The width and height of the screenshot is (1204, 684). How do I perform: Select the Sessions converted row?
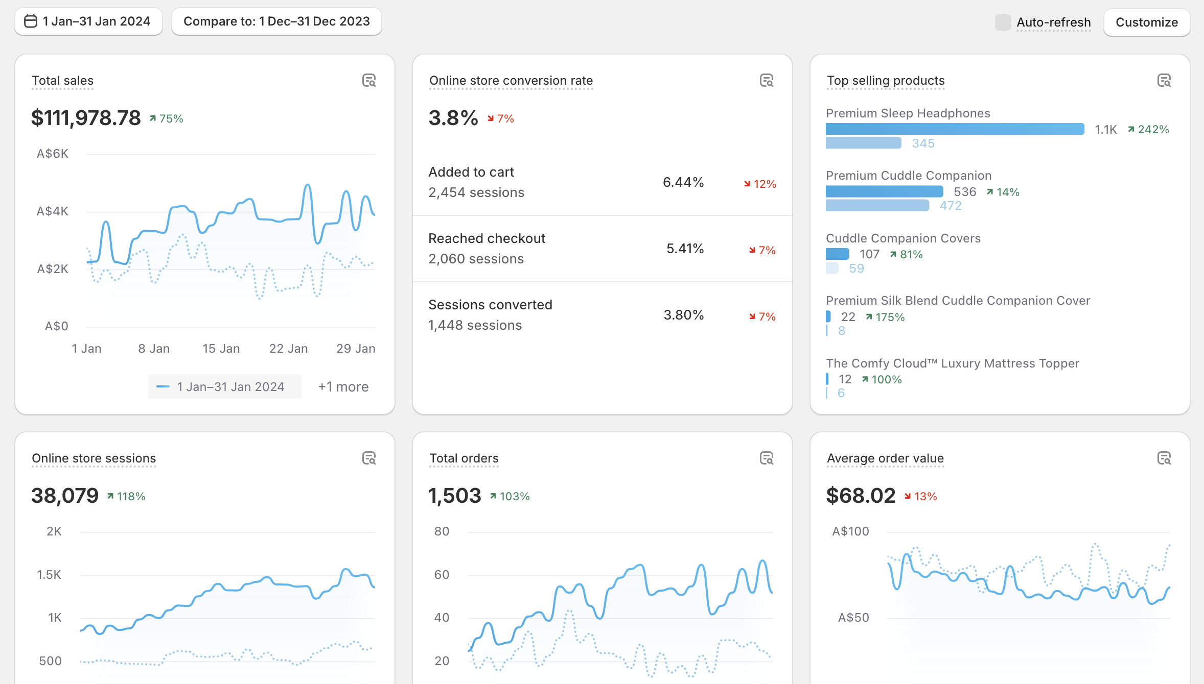603,315
